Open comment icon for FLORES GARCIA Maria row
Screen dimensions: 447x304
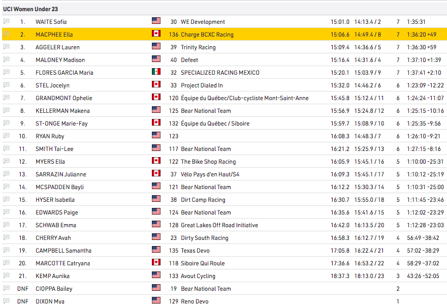(x=6, y=72)
